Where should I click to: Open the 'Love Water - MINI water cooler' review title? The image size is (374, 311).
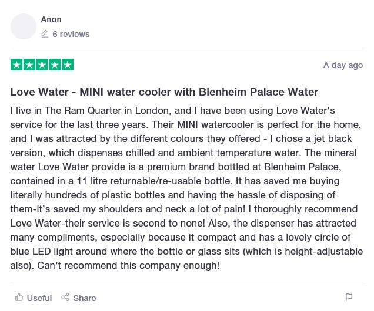click(x=164, y=92)
